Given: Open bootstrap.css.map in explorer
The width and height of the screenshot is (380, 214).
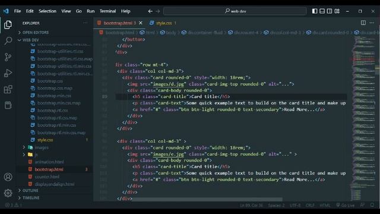Looking at the screenshot, I should (x=55, y=89).
